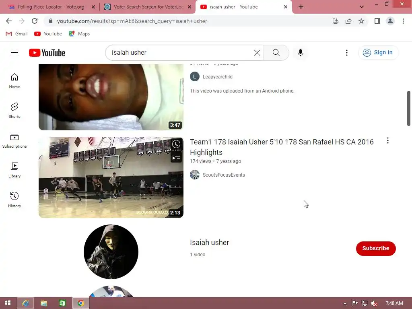Open Maps bookmark
This screenshot has height=309, width=412.
click(x=79, y=34)
